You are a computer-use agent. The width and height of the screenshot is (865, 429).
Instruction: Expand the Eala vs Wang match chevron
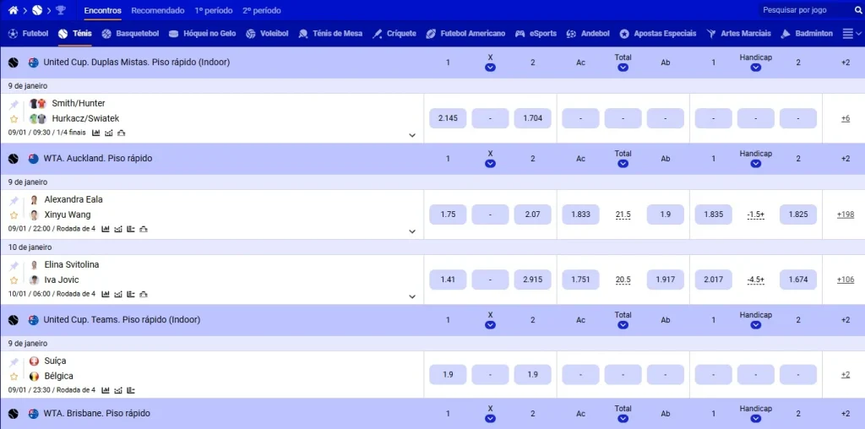pyautogui.click(x=412, y=231)
